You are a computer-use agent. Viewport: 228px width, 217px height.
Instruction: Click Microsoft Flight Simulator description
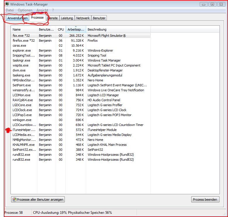107,36
